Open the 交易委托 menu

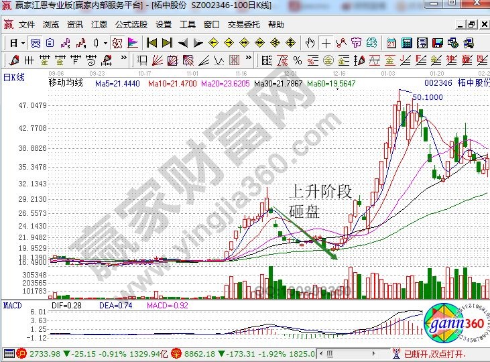[x=244, y=25]
